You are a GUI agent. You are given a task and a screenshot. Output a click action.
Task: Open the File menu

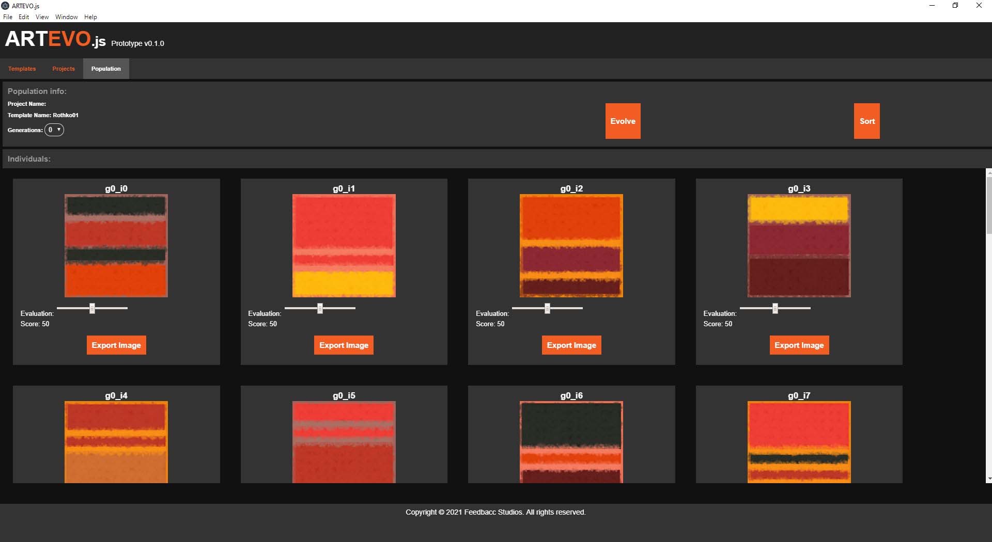tap(8, 17)
